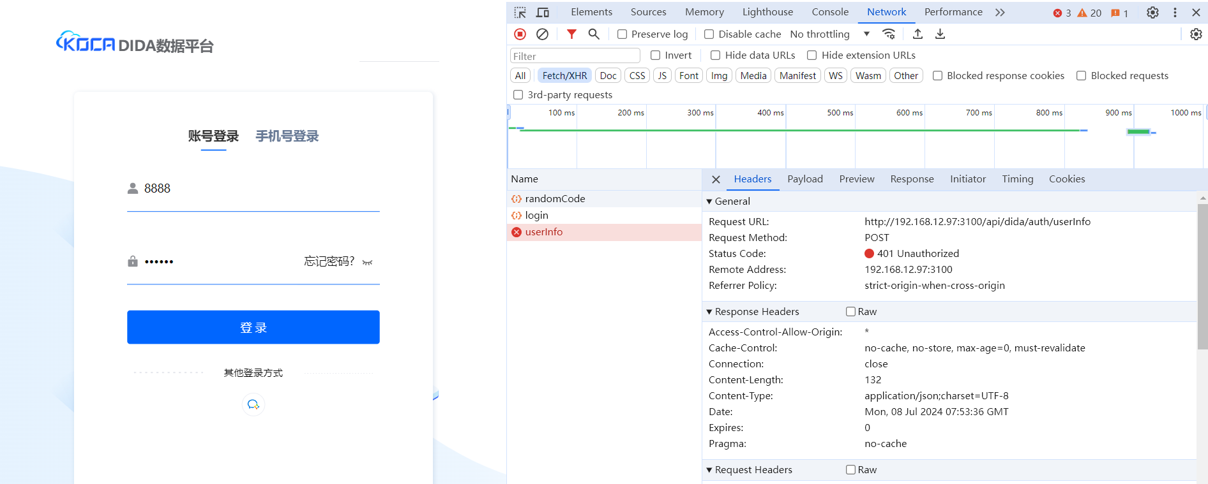This screenshot has height=484, width=1208.
Task: Enable the Preserve log checkbox
Action: click(x=622, y=34)
